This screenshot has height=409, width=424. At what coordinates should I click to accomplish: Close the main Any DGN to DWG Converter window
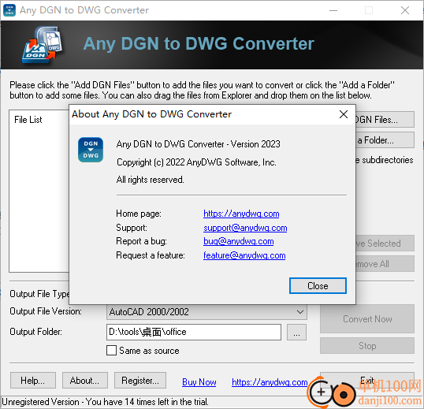tap(405, 10)
